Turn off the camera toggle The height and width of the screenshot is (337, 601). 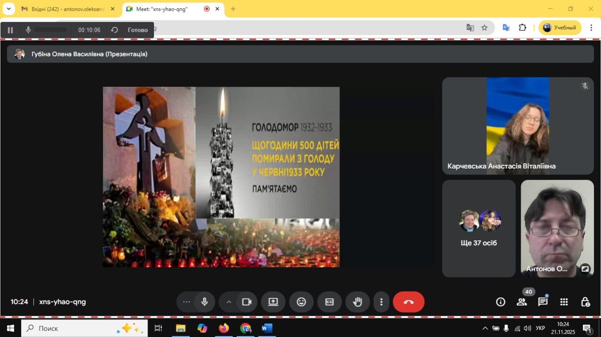pos(247,302)
